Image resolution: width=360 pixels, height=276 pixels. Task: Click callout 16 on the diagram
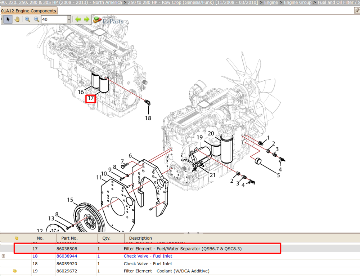click(x=81, y=92)
